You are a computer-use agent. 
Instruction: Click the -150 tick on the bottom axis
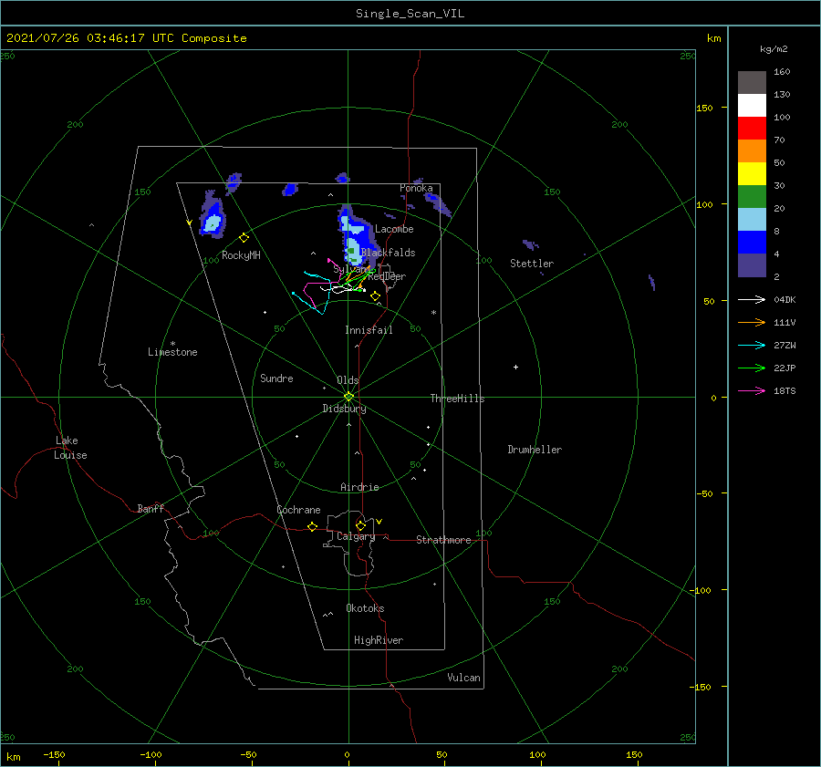pyautogui.click(x=54, y=755)
